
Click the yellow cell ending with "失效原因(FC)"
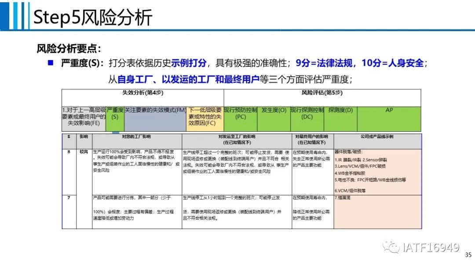click(x=205, y=119)
